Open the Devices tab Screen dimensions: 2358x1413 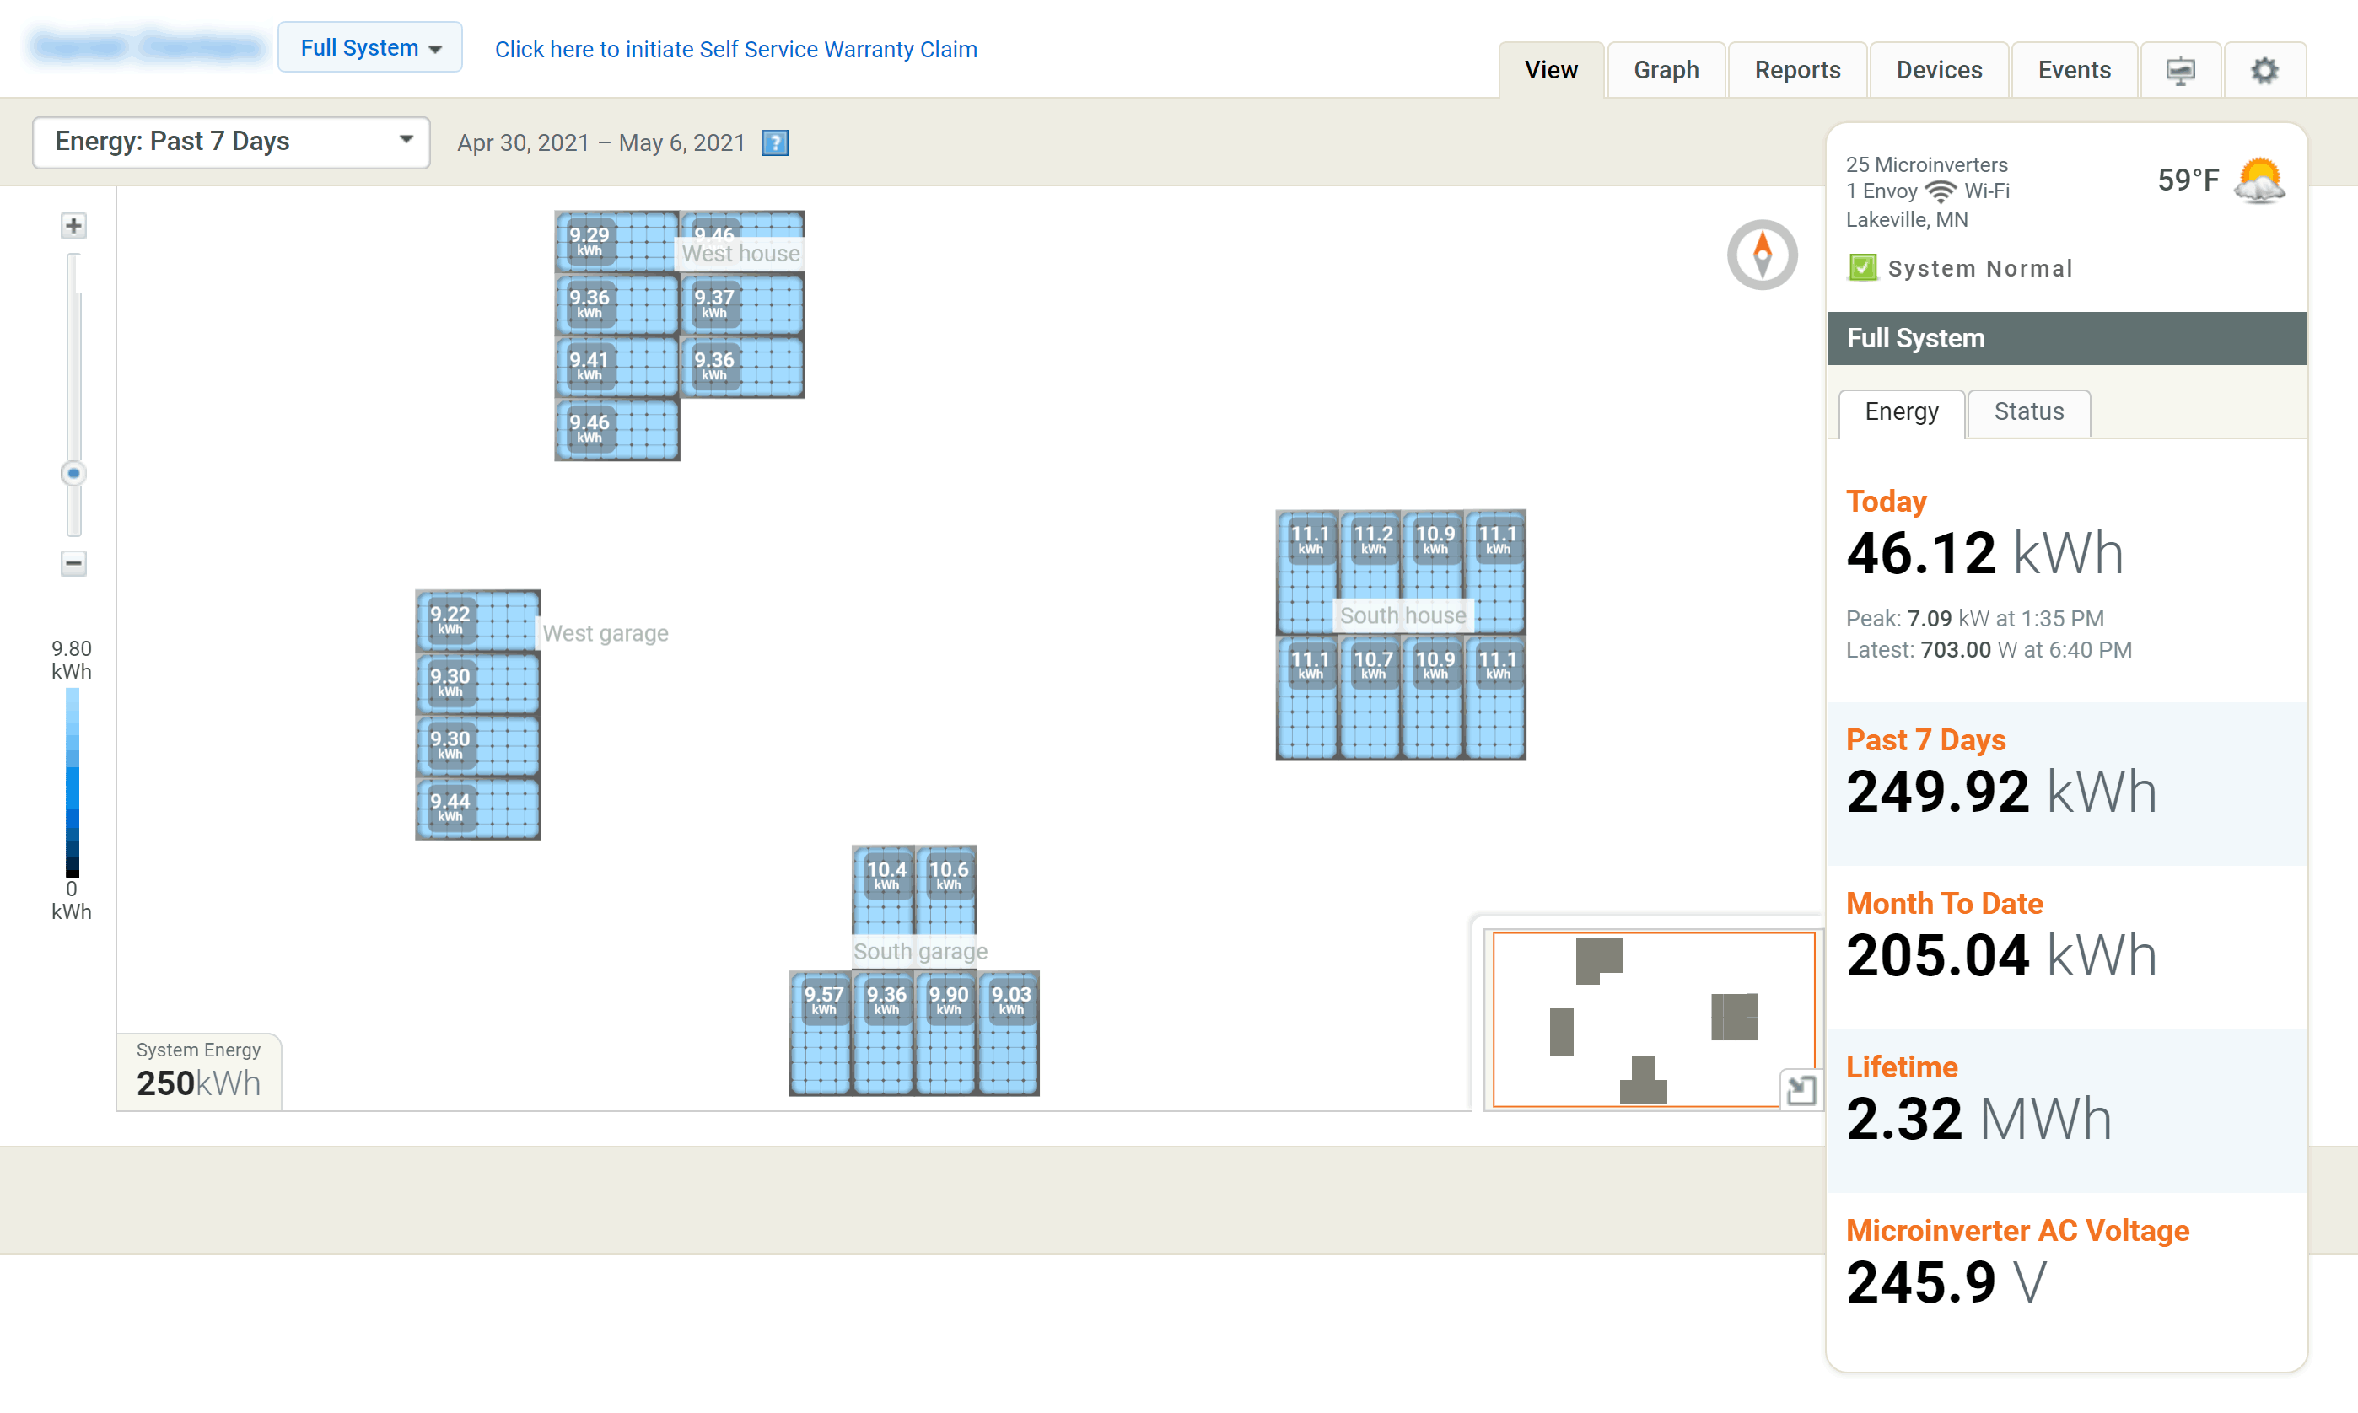click(1939, 71)
